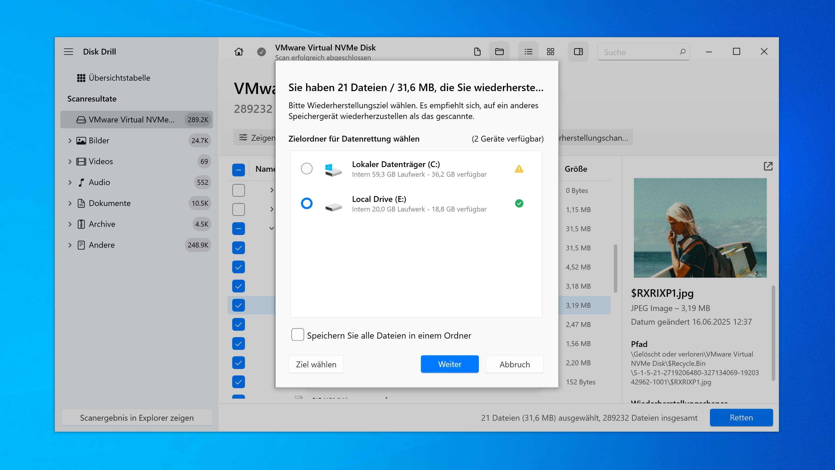Select Lokaler Datenträger (C:) radio button
The image size is (835, 470).
[x=306, y=169]
